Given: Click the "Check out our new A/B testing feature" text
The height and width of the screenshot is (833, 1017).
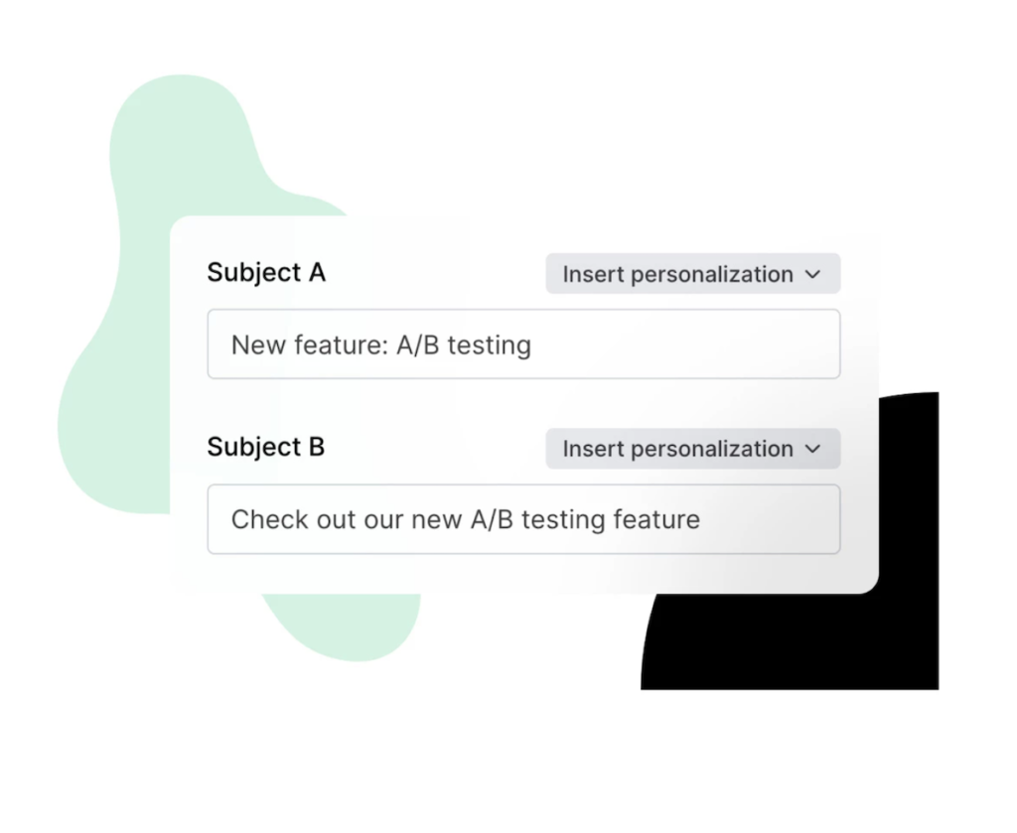Looking at the screenshot, I should [x=466, y=519].
